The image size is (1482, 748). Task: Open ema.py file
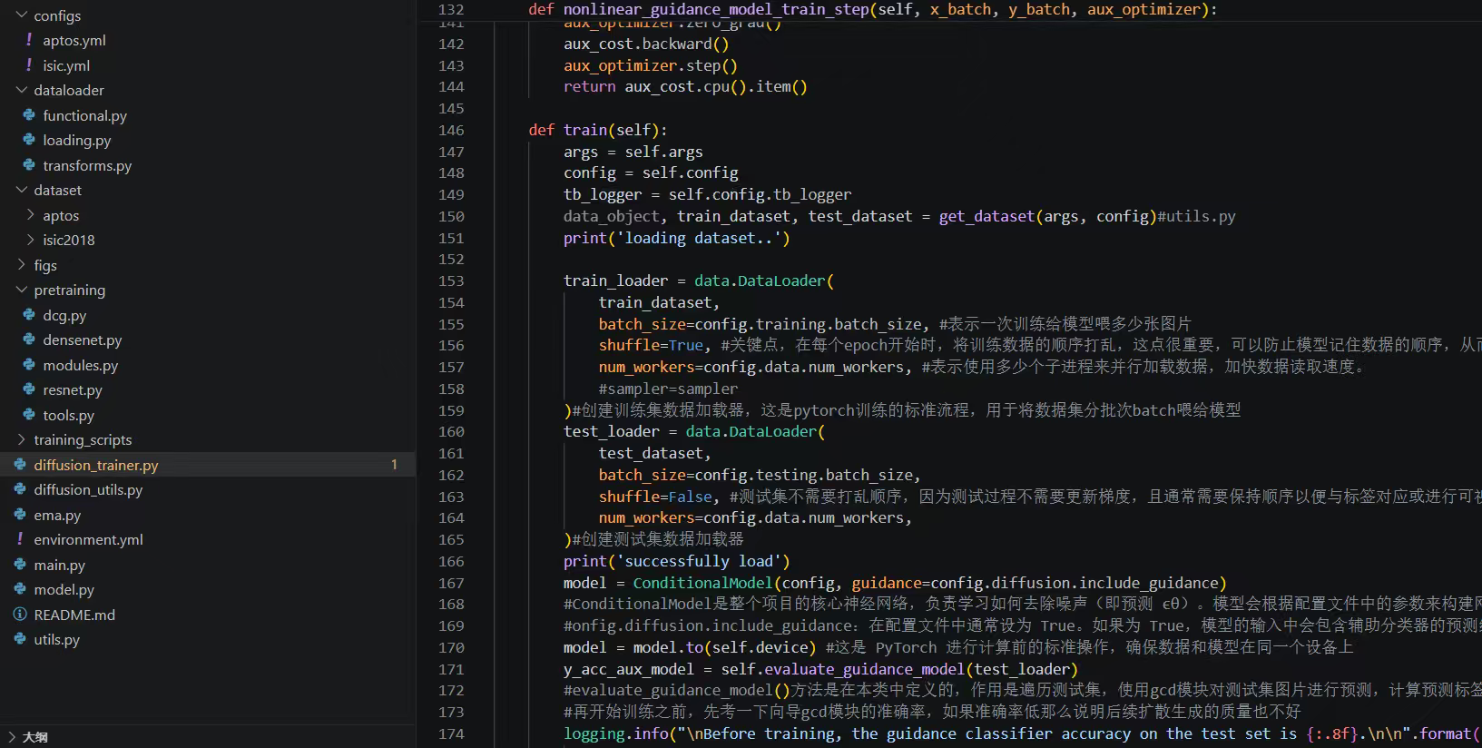57,515
